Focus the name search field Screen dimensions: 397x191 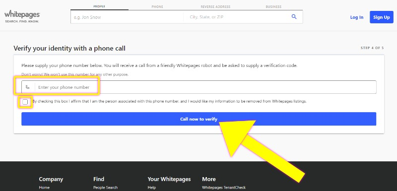[x=127, y=17]
